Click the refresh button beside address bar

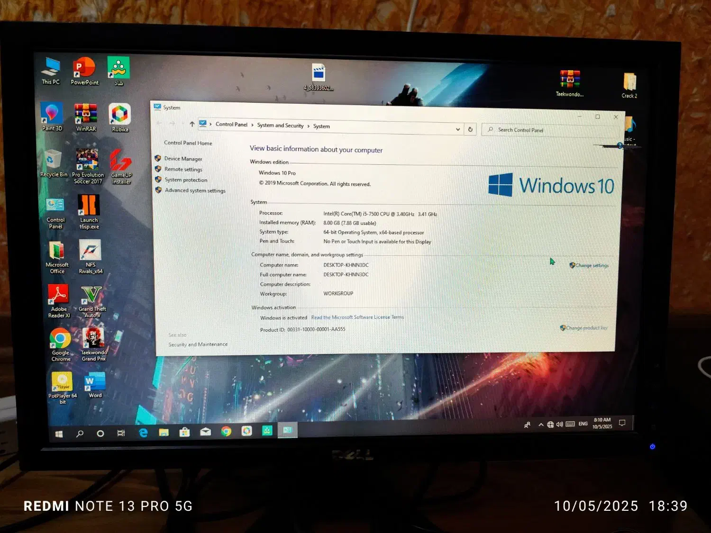coord(470,129)
